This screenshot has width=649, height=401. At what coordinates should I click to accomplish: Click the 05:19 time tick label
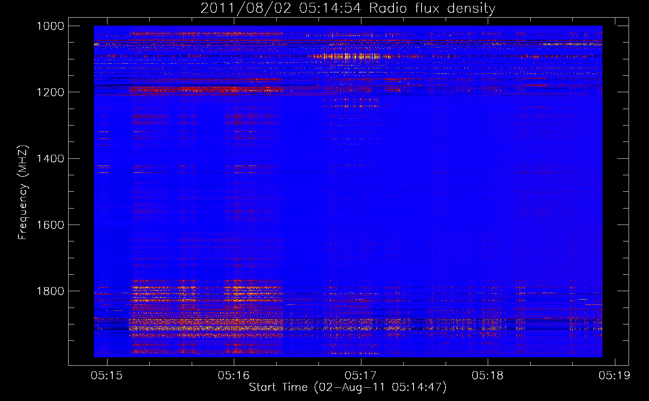click(x=615, y=375)
